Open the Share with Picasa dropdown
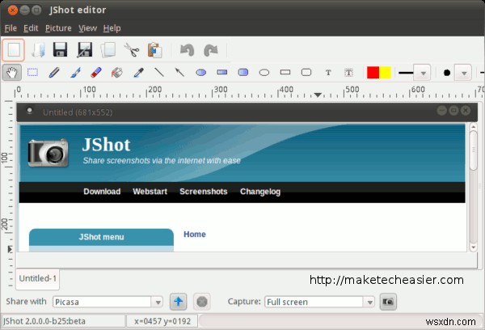Viewport: 485px width, 330px height. [108, 302]
